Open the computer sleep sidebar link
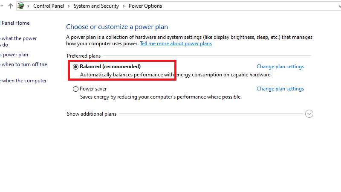This screenshot has height=192, width=341. (23, 81)
